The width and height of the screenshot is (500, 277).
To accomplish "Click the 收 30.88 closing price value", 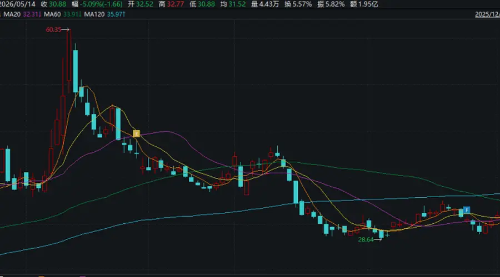I will pos(53,4).
